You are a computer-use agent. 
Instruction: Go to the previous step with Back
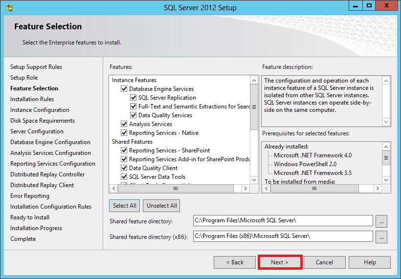pos(235,262)
